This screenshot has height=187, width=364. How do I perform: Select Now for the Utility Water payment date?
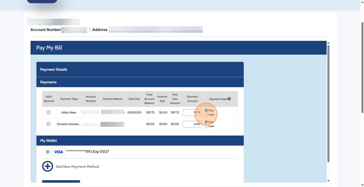[206, 110]
